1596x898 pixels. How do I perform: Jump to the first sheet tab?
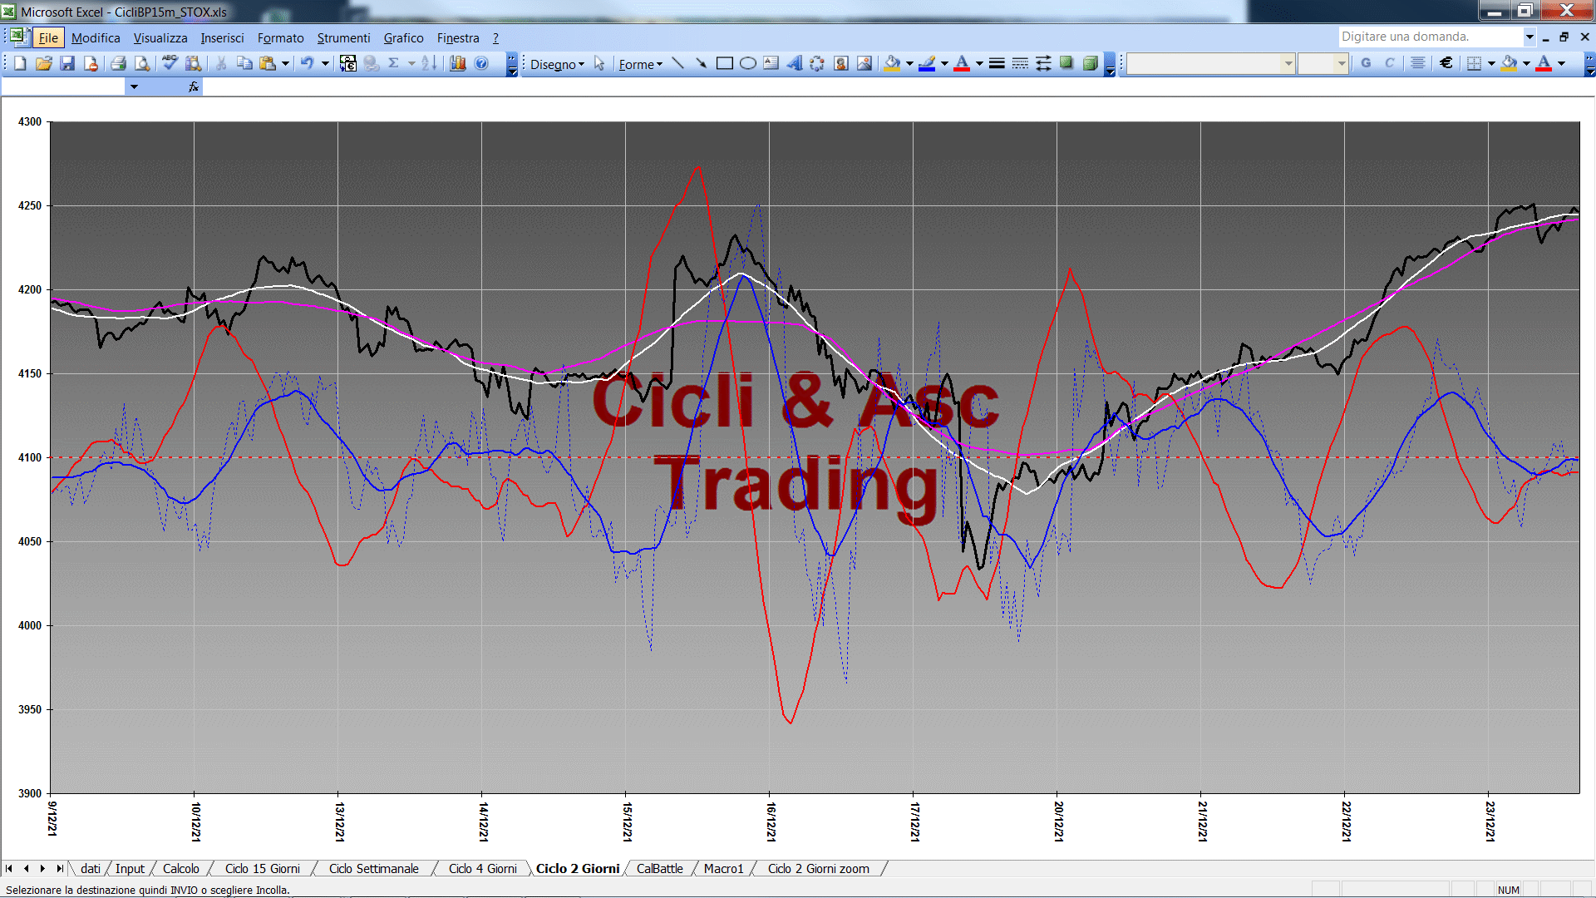9,869
